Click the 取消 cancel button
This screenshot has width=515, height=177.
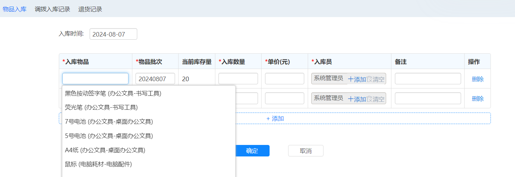coord(306,151)
